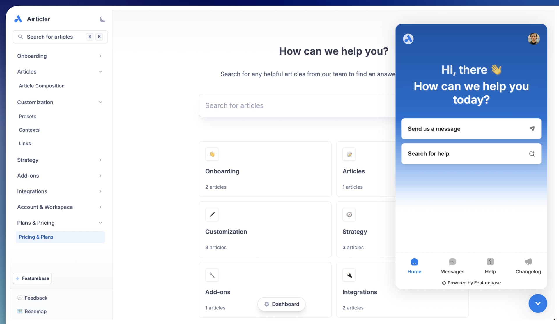Click the send message paper plane icon
Viewport: 559px width, 324px height.
point(532,129)
